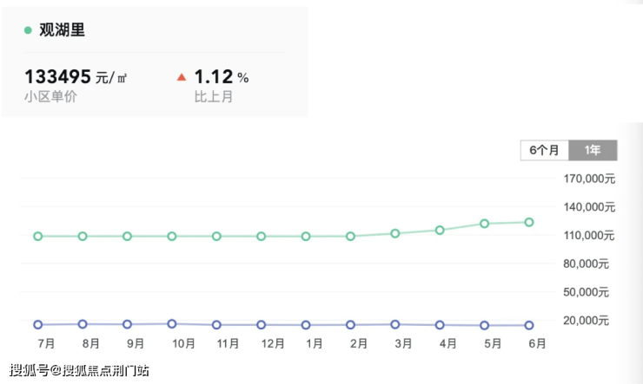Switch to the 6个月 tab
The image size is (643, 384).
[x=545, y=150]
